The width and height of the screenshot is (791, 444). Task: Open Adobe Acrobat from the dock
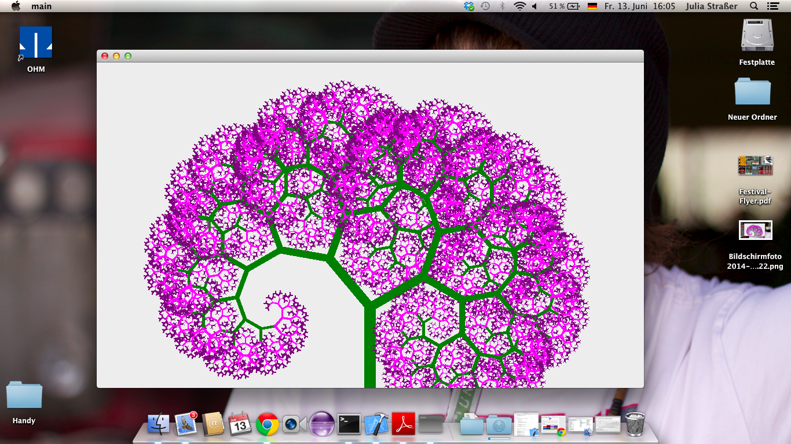point(403,424)
